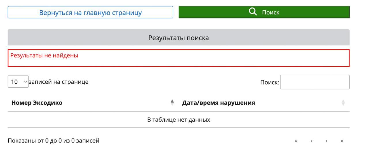Image resolution: width=369 pixels, height=152 pixels.
Task: Sort by Номер Эксодико column header text
Action: coord(37,103)
